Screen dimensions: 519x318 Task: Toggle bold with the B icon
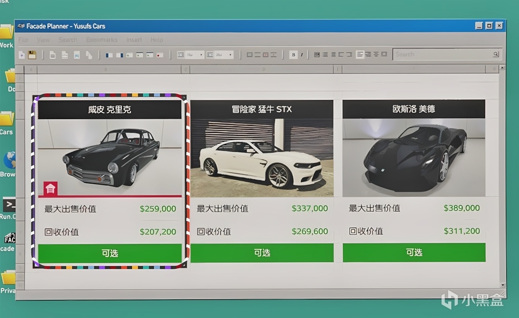[x=293, y=55]
